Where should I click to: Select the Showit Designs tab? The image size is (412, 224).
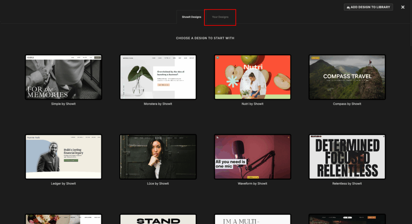(191, 17)
